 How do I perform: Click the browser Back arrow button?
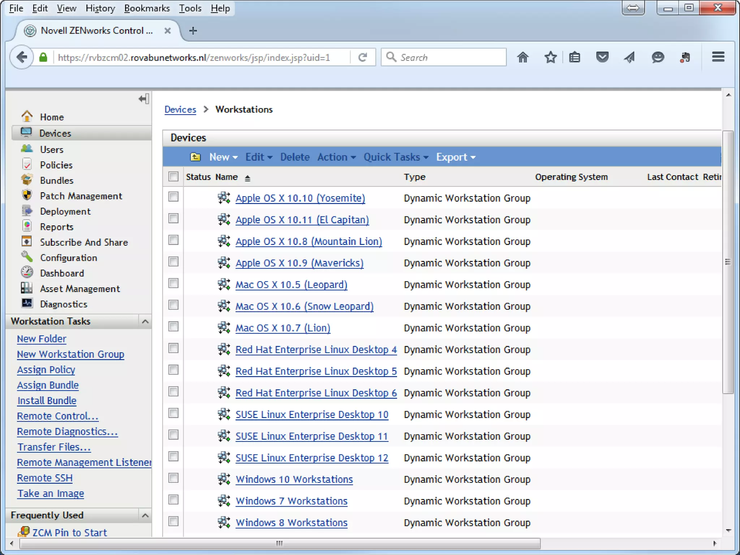[x=21, y=57]
